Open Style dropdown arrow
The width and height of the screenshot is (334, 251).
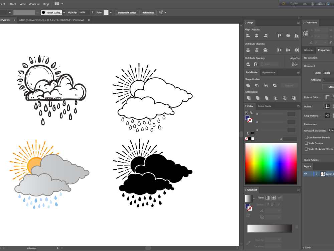coord(111,12)
